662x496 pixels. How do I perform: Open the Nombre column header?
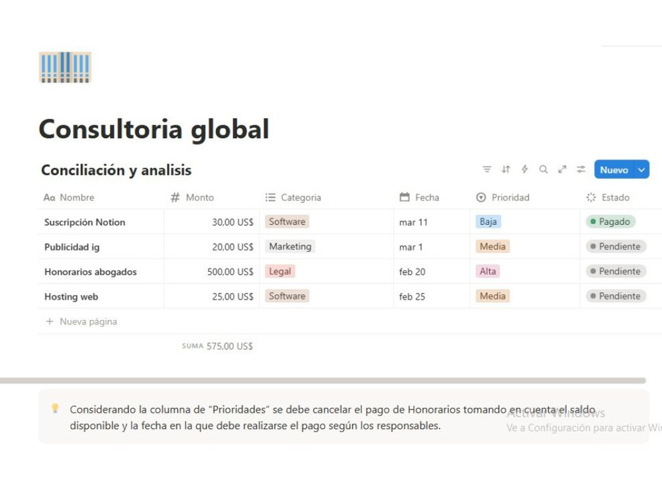click(69, 197)
